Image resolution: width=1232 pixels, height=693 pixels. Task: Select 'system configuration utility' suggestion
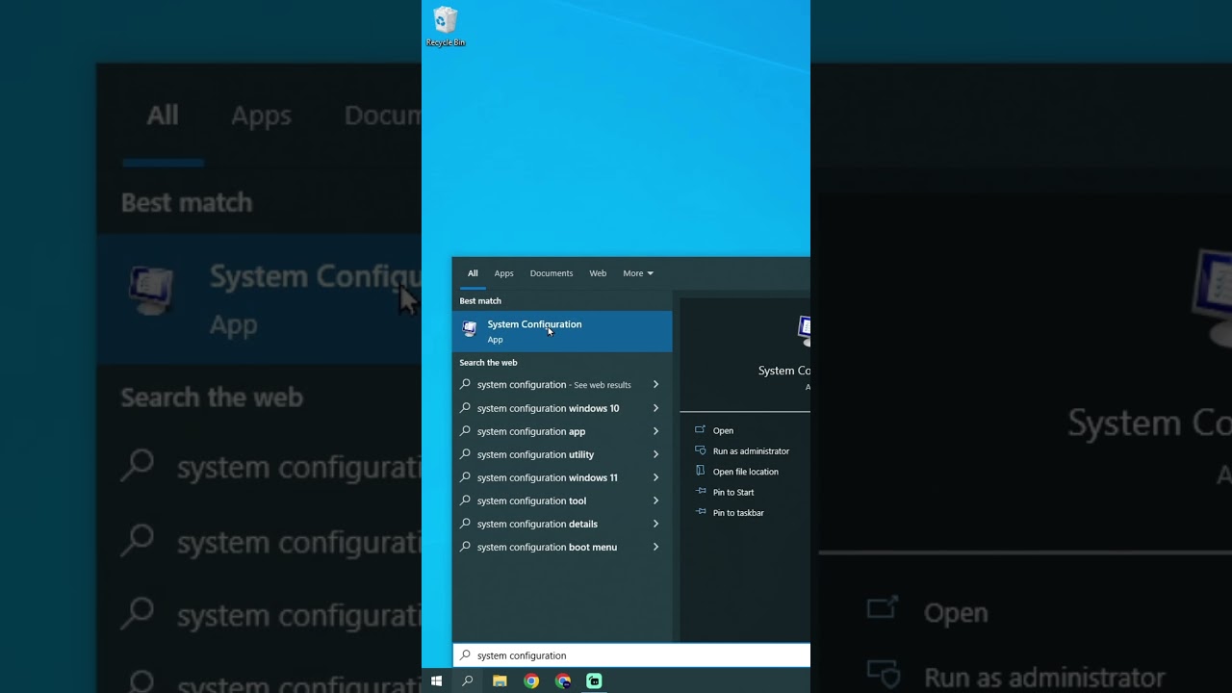click(562, 454)
